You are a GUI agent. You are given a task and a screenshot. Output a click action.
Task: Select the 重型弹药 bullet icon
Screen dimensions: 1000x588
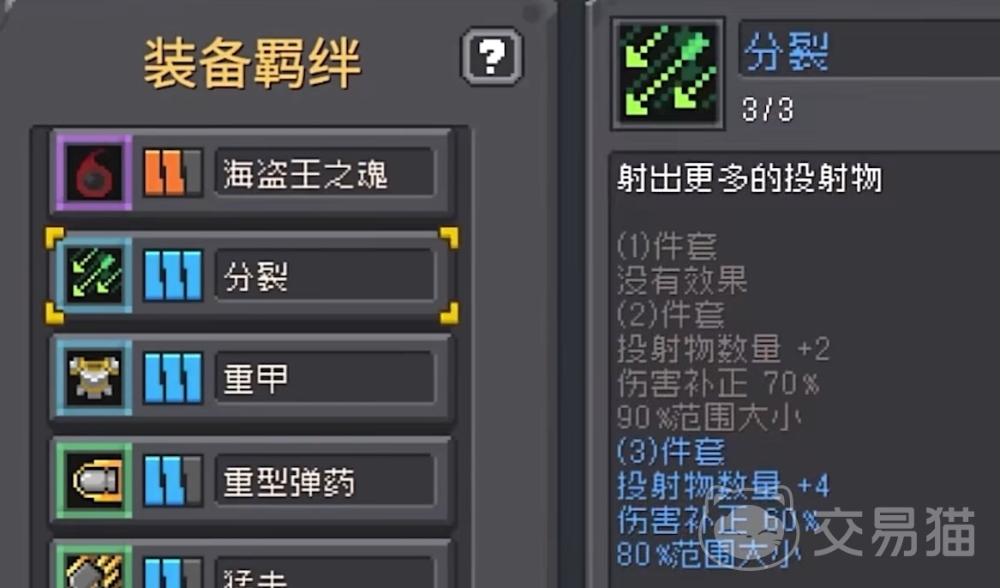(93, 480)
